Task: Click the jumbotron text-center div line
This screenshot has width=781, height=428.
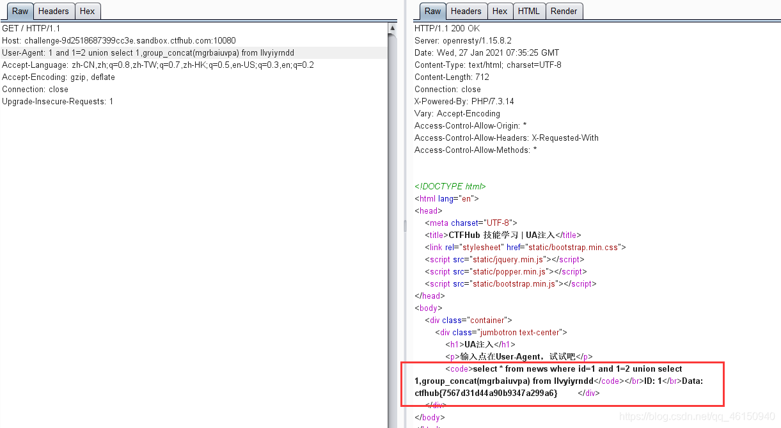Action: tap(501, 332)
